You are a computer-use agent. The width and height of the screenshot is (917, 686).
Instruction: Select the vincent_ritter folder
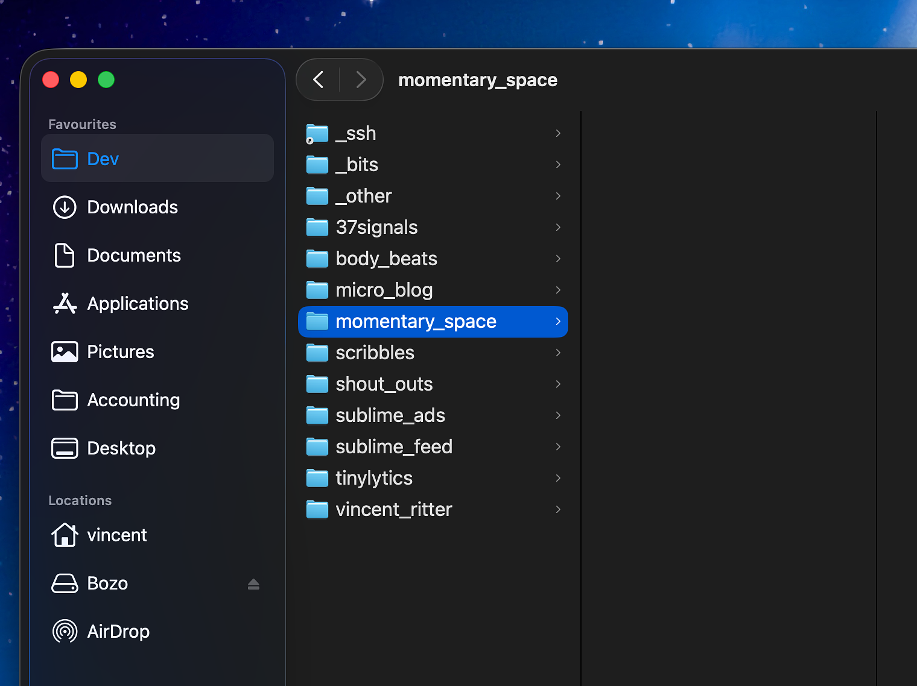coord(393,509)
